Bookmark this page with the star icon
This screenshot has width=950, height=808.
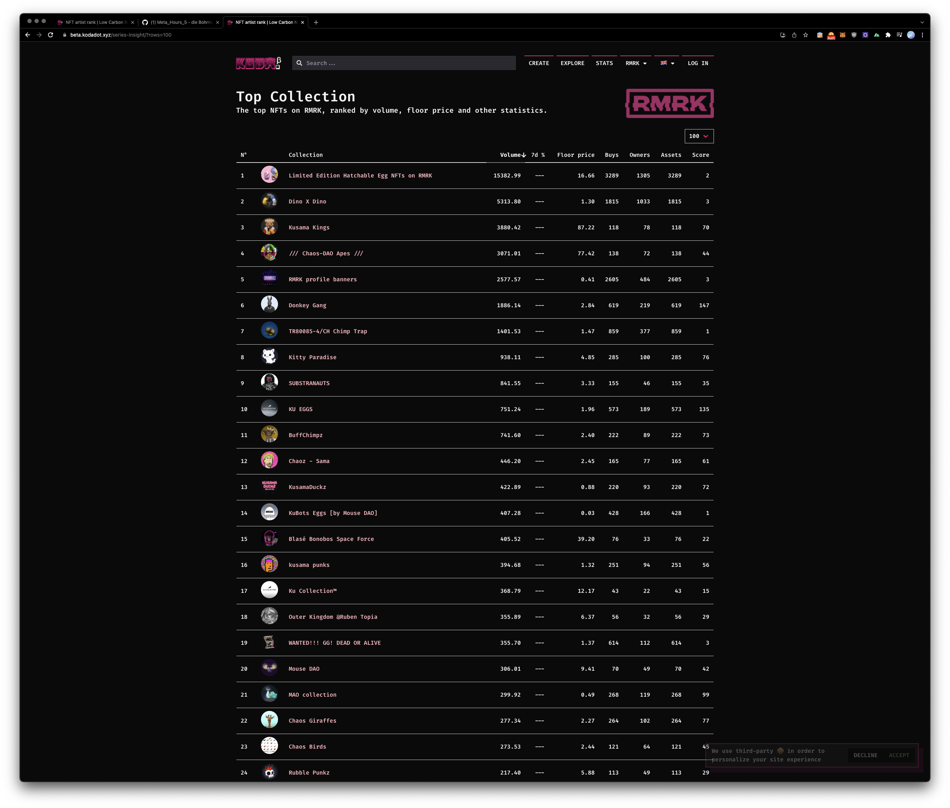(805, 35)
